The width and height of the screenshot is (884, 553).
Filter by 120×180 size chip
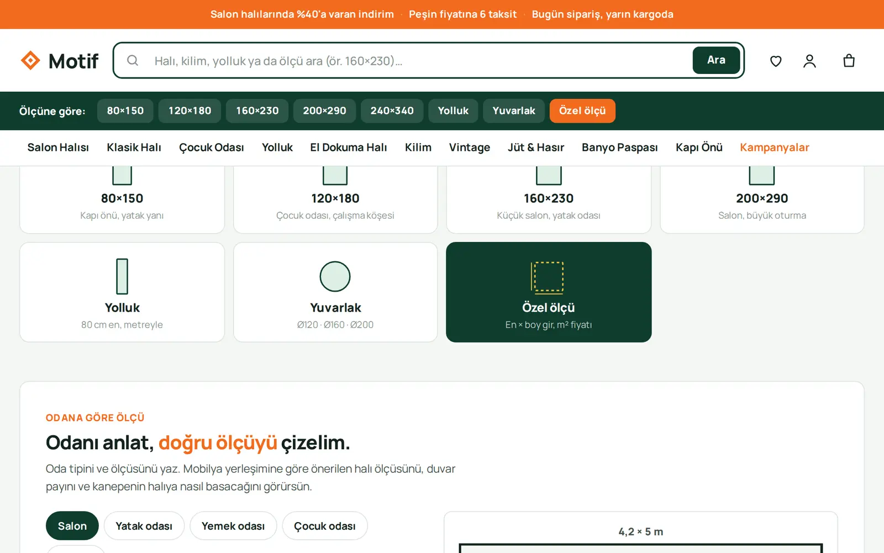point(190,111)
